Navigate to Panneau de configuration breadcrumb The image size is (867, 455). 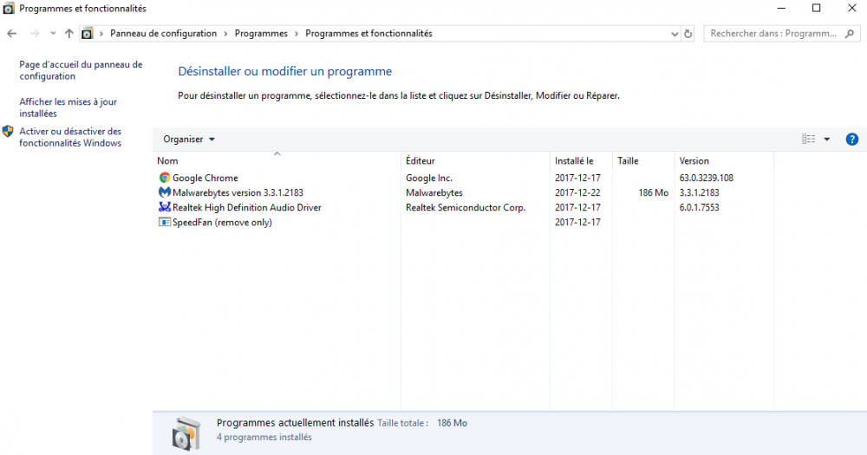[163, 34]
